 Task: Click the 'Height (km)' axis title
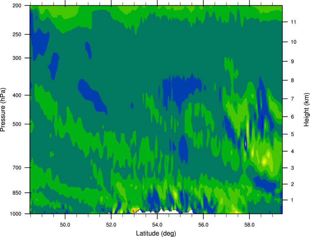[x=306, y=110]
